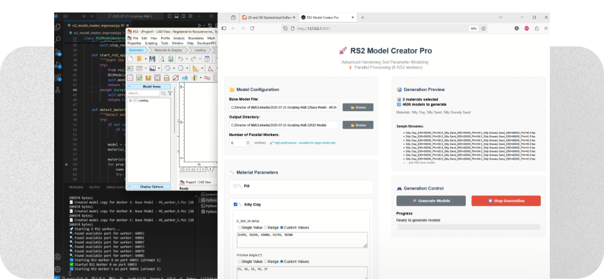Viewport: 604px width, 279px height.
Task: Click the Save icon in RS2 toolbar
Action: click(x=152, y=59)
